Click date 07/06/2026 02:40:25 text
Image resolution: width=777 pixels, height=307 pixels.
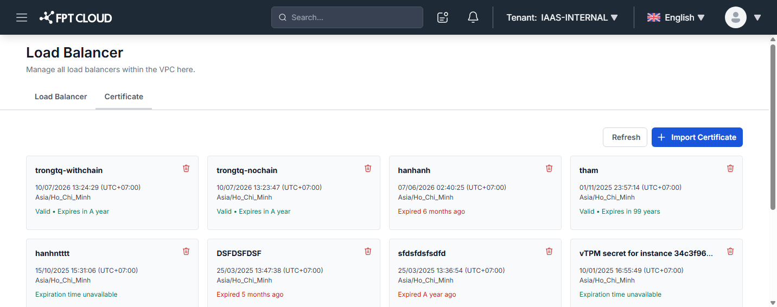point(452,188)
